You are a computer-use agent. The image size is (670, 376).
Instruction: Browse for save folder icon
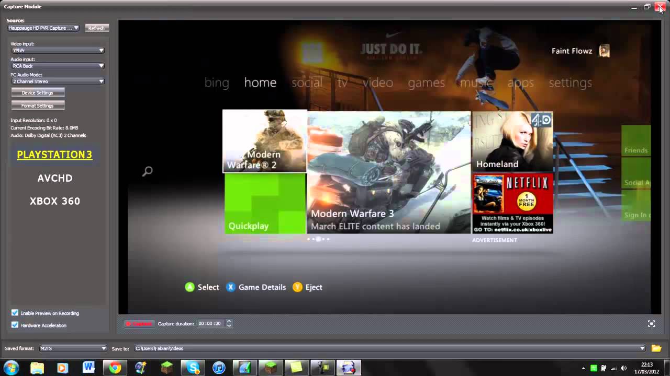click(x=656, y=348)
